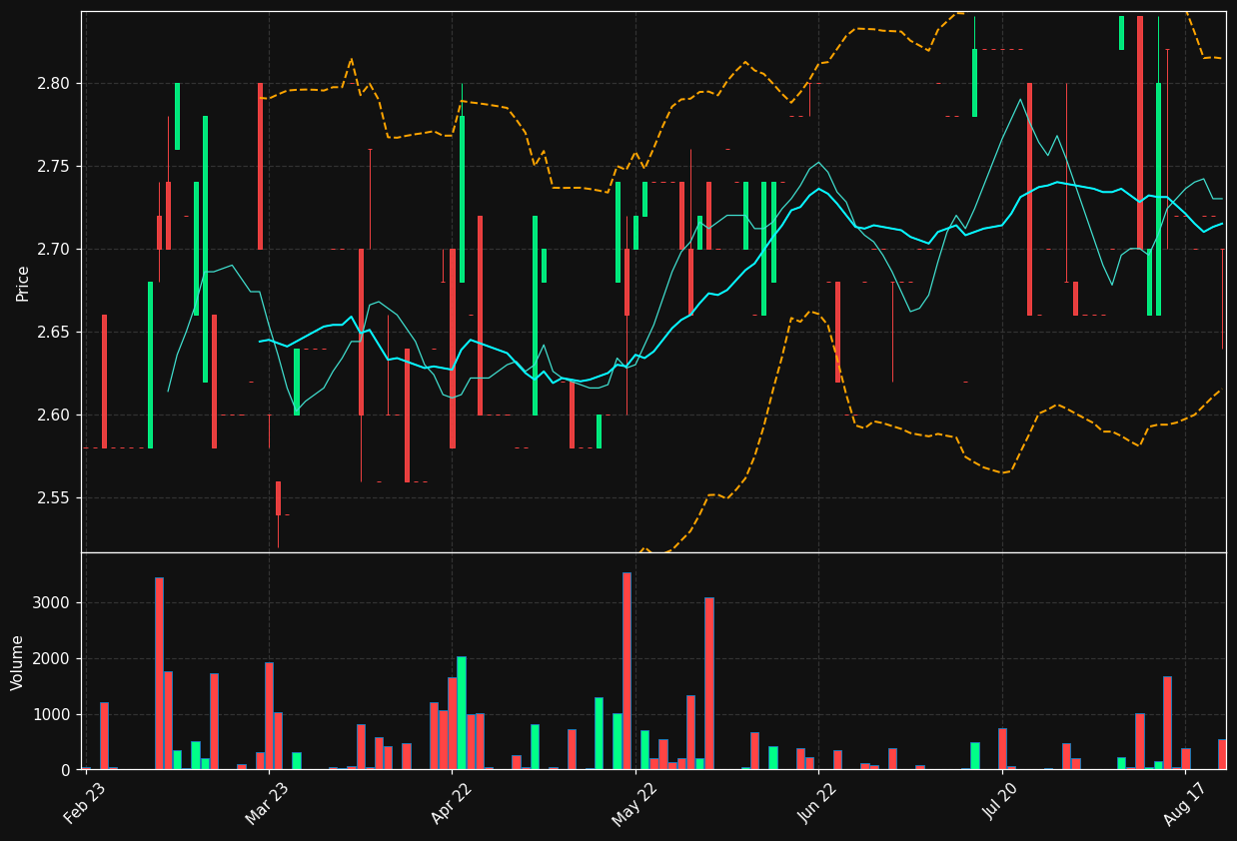Screen dimensions: 1237x841
Task: Click the 'Price' y-axis title
Action: (x=22, y=283)
